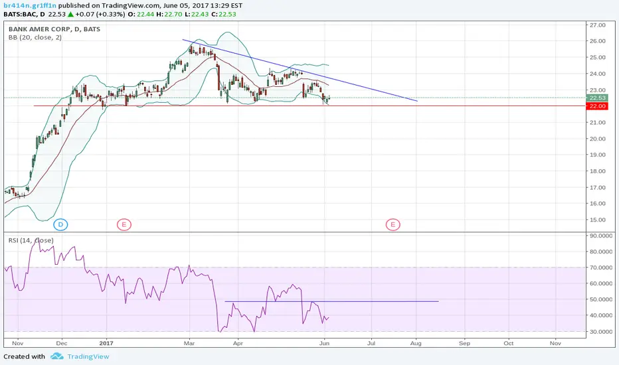Click the H:22.70 high value
The width and height of the screenshot is (619, 365).
169,14
